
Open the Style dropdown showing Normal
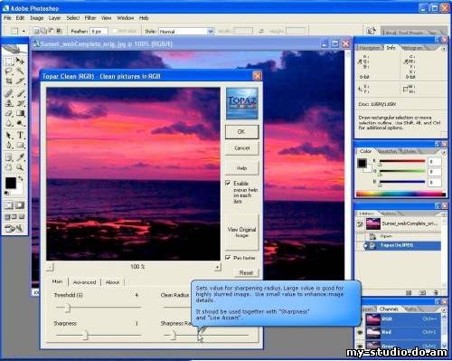click(186, 31)
